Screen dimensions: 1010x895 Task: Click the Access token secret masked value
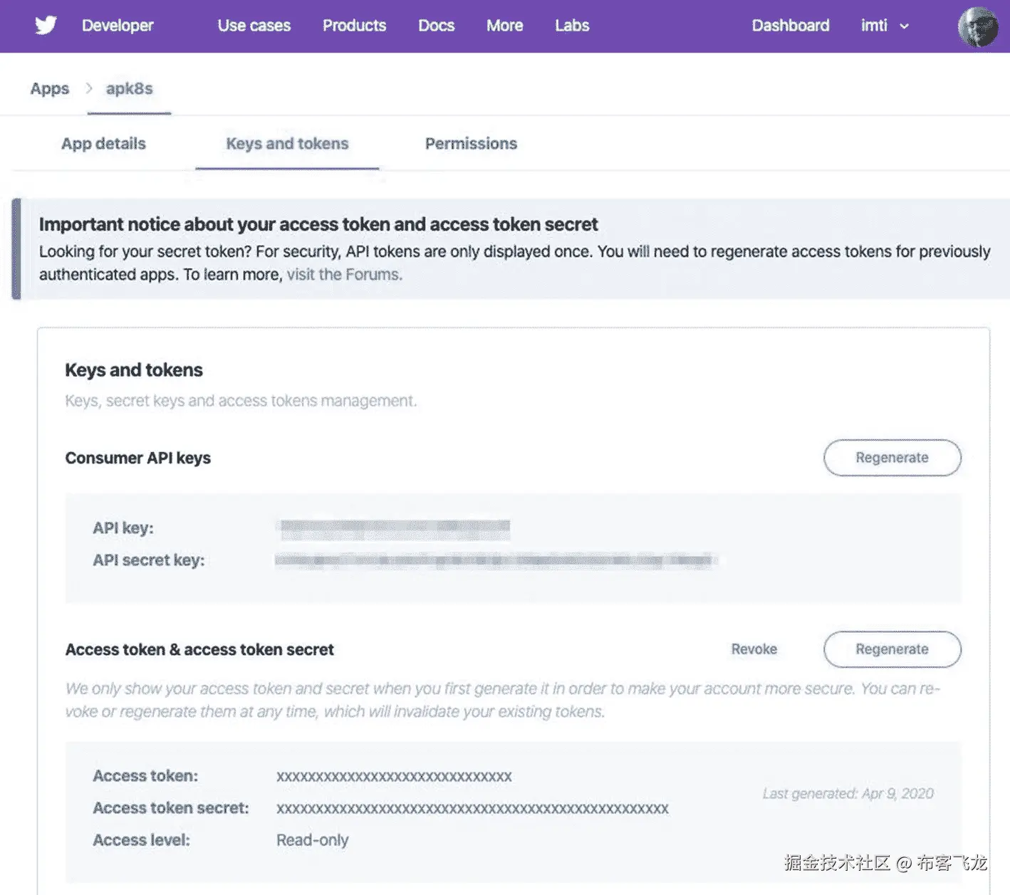click(x=472, y=809)
